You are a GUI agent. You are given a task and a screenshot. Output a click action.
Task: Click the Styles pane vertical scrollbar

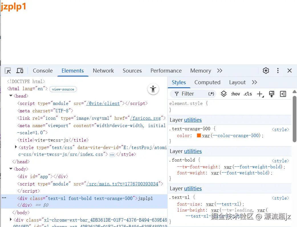294,119
